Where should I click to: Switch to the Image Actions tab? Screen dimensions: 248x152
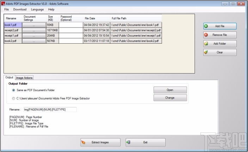pyautogui.click(x=24, y=78)
